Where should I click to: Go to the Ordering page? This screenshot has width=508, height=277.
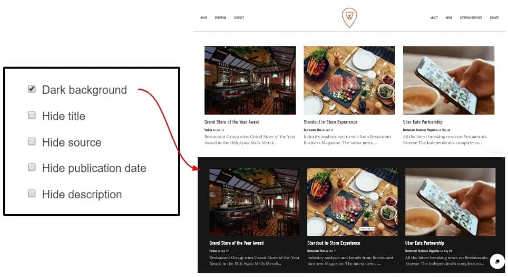click(x=220, y=18)
